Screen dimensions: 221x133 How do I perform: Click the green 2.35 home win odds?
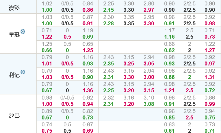click(x=109, y=64)
